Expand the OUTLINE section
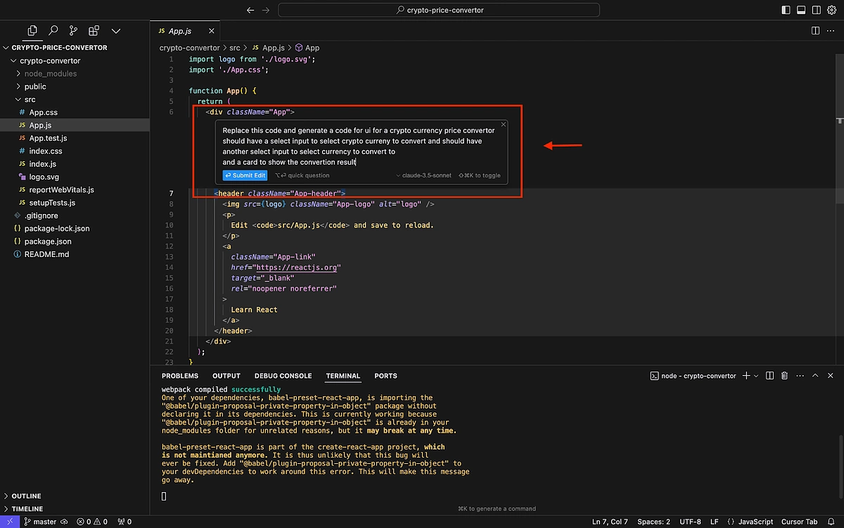Screen dimensions: 844x528 [26, 496]
